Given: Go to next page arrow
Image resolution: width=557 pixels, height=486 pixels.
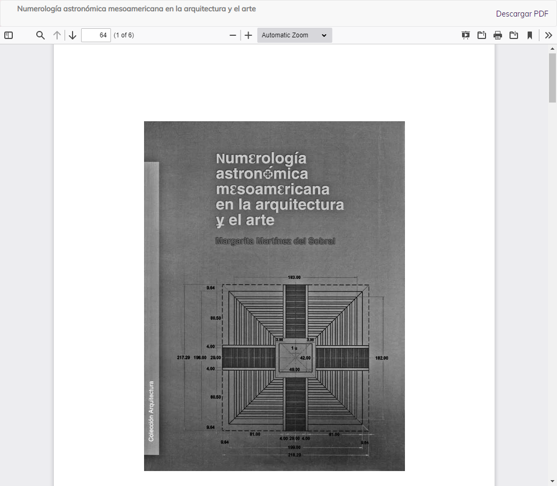Looking at the screenshot, I should 73,35.
